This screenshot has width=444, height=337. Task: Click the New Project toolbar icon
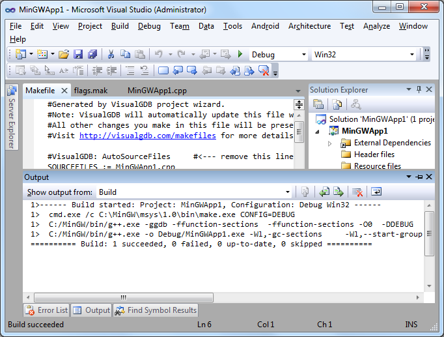[20, 54]
